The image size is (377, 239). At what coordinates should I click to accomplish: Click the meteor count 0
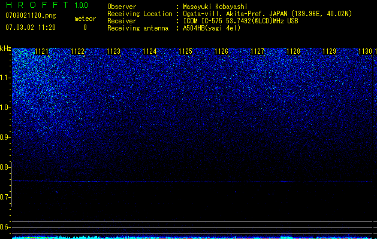(85, 27)
